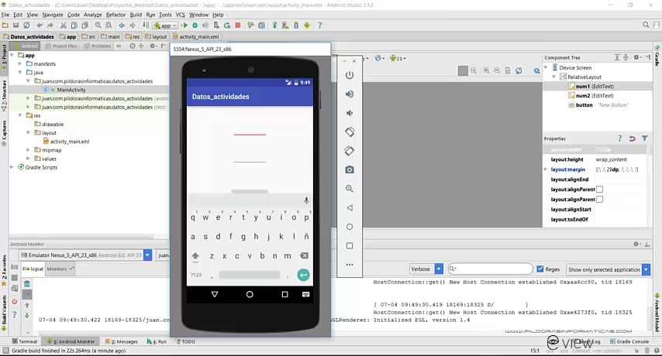Click the Component Tree gear settings icon
The width and height of the screenshot is (662, 356).
637,57
